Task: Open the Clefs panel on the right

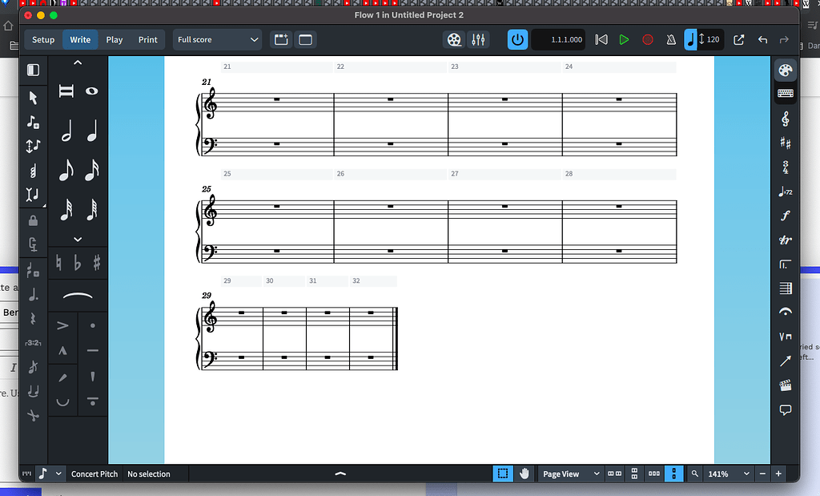Action: point(786,118)
